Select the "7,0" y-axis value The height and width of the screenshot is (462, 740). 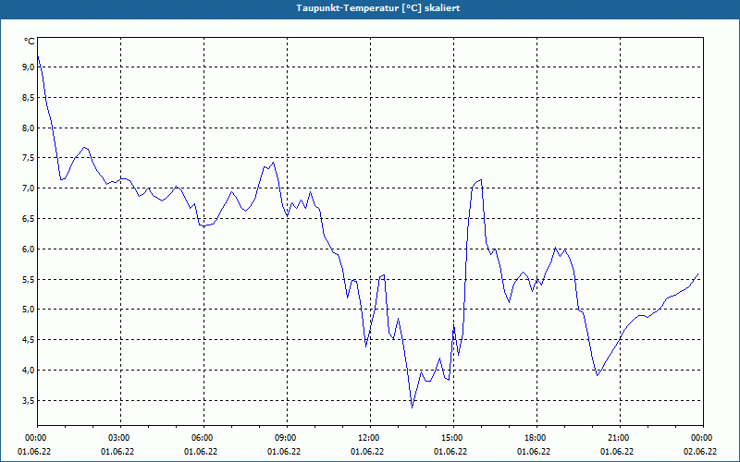point(29,188)
